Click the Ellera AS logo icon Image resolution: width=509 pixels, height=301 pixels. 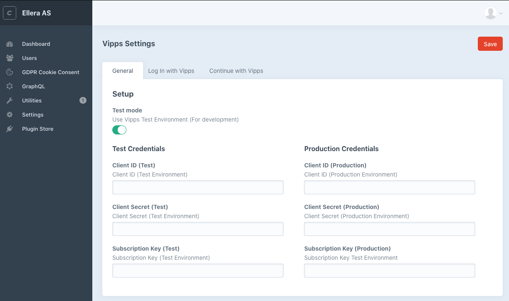click(x=10, y=12)
